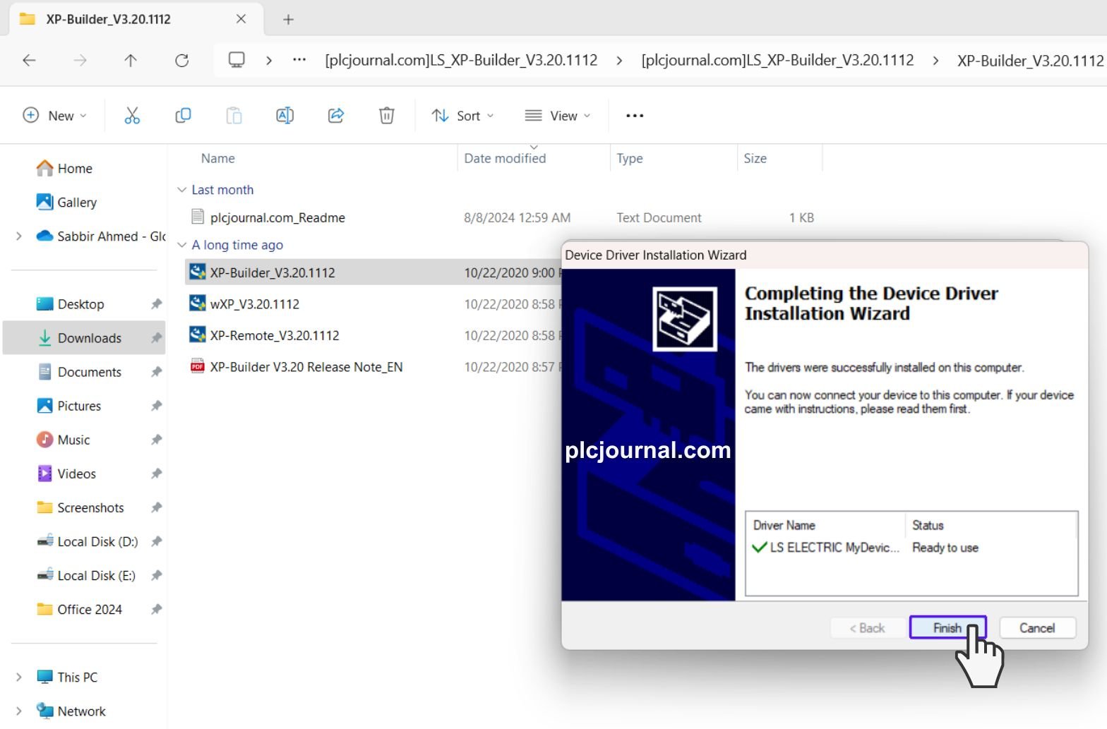Expand the Network node
Viewport: 1107px width, 729px height.
tap(19, 711)
